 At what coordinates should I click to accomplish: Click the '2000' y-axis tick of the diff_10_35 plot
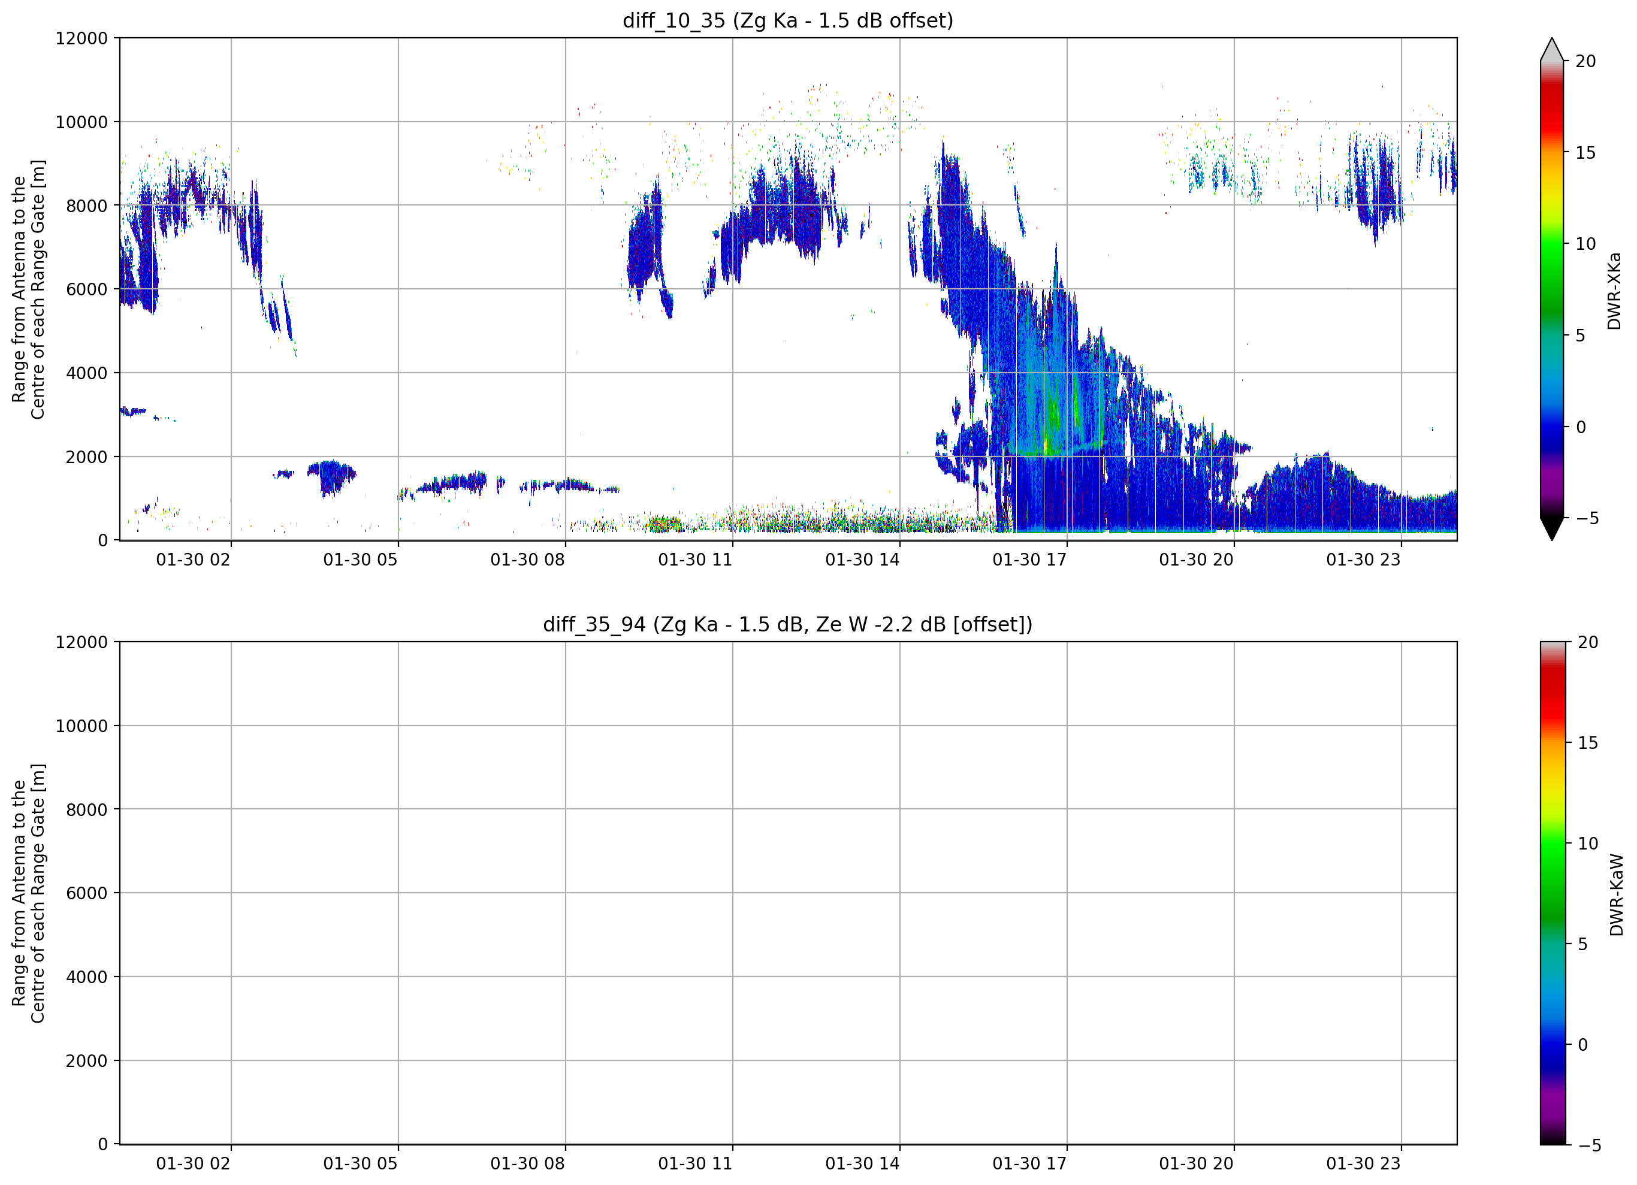click(87, 457)
